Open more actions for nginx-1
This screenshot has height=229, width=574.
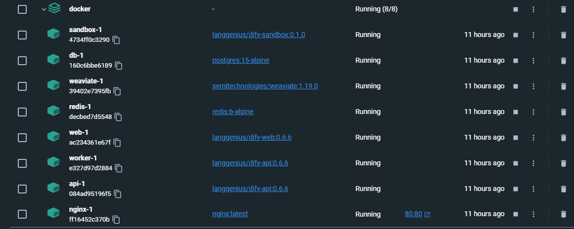533,214
